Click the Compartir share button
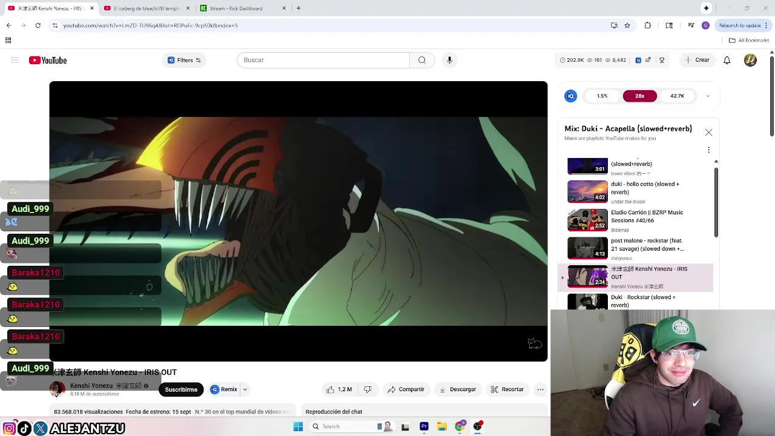This screenshot has height=436, width=775. pyautogui.click(x=406, y=389)
